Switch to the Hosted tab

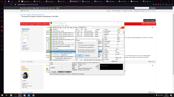click(68, 72)
